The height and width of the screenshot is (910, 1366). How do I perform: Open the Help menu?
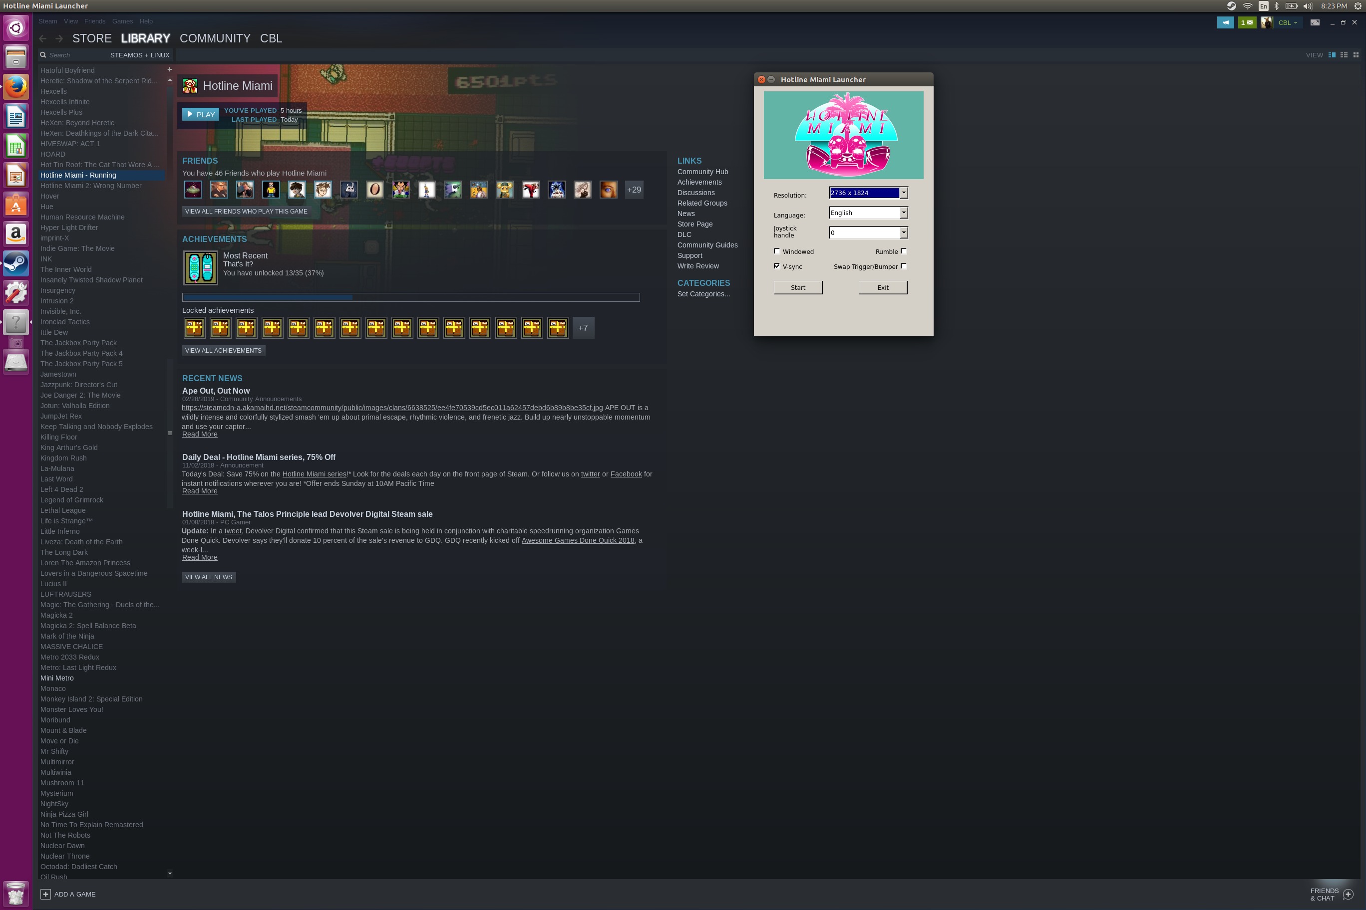click(x=146, y=21)
